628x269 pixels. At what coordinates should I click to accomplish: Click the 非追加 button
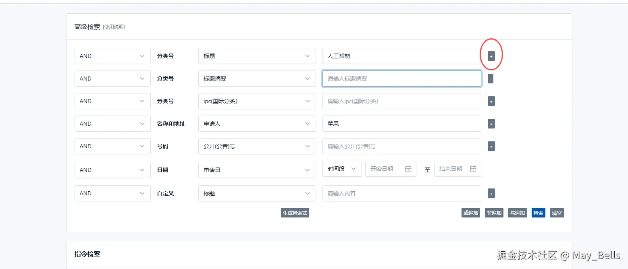pos(494,213)
